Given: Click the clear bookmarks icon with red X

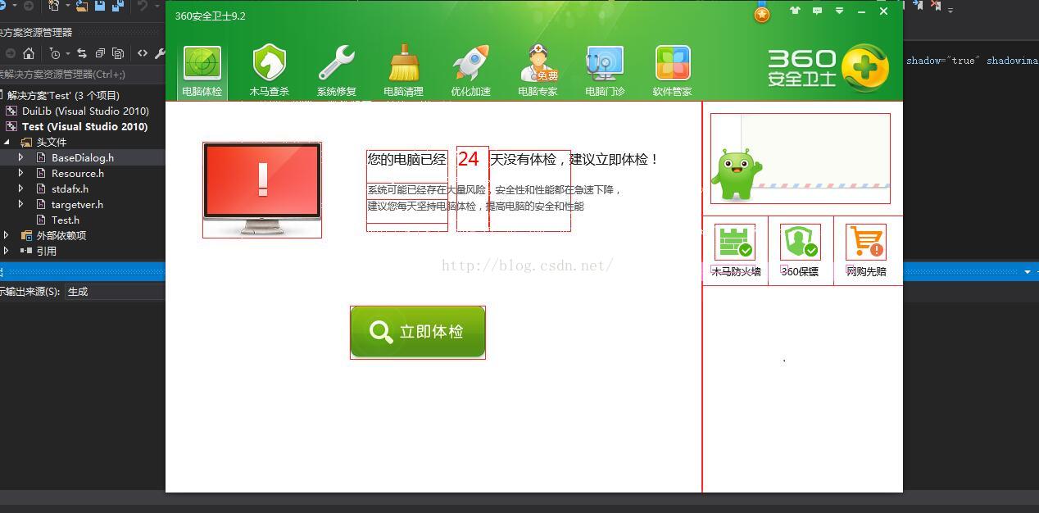Looking at the screenshot, I should (936, 6).
